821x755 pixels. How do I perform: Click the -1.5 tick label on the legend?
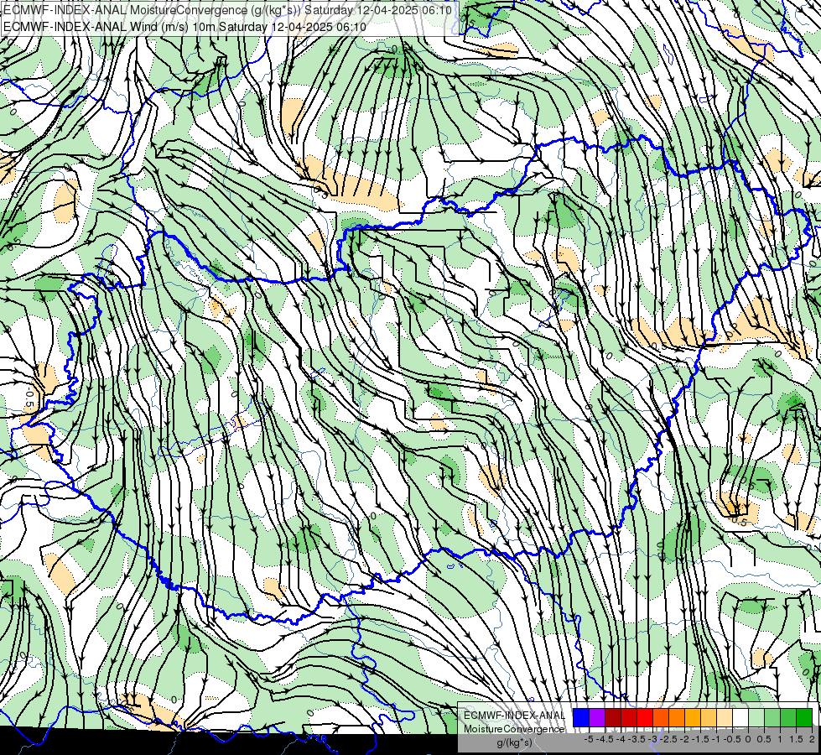coord(700,739)
